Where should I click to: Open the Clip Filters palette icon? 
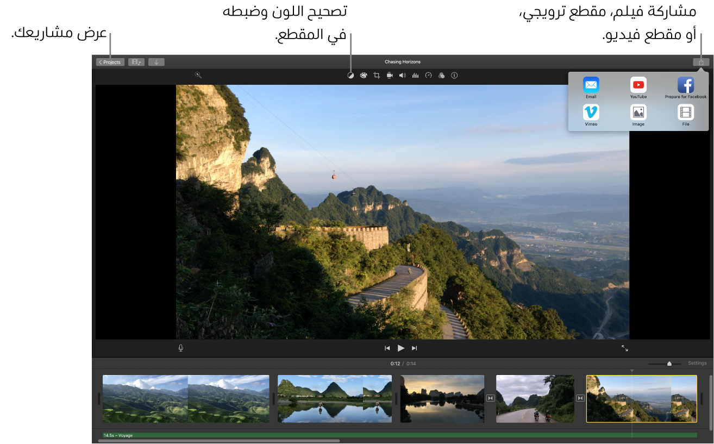click(364, 75)
